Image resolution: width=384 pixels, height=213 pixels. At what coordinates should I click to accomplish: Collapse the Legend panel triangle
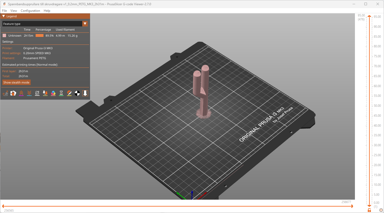coord(4,16)
